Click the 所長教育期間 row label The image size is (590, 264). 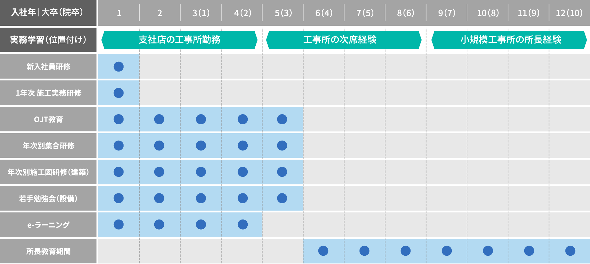48,251
